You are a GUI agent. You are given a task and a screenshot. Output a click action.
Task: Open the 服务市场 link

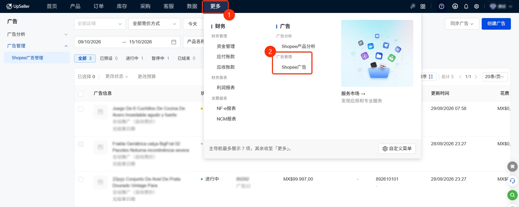(353, 94)
